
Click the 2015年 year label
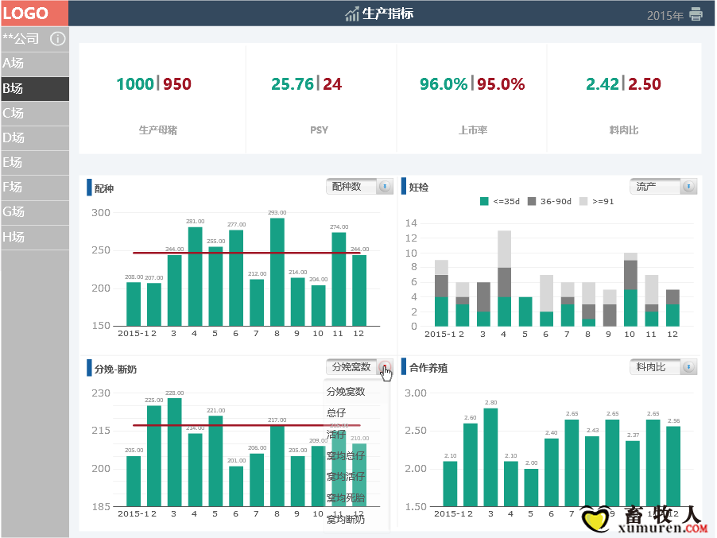(665, 15)
